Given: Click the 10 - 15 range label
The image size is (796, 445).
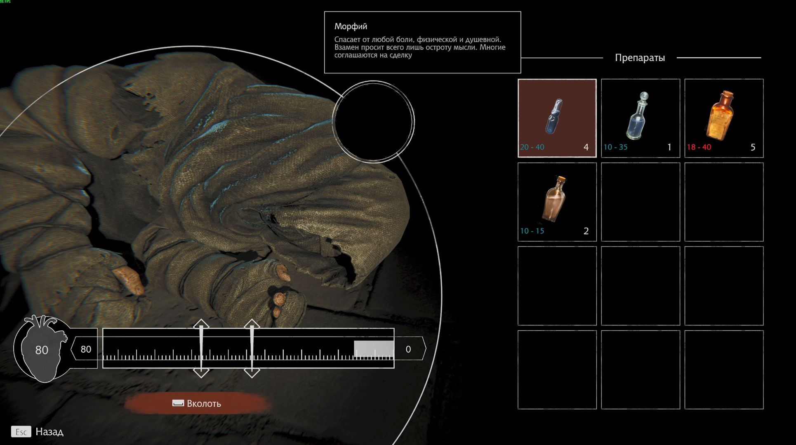Looking at the screenshot, I should [x=532, y=231].
